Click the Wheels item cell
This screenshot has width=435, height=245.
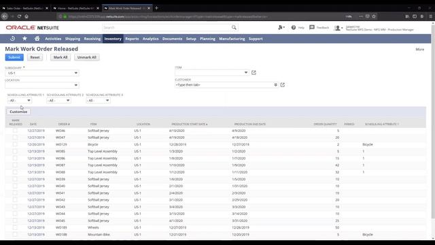click(93, 227)
